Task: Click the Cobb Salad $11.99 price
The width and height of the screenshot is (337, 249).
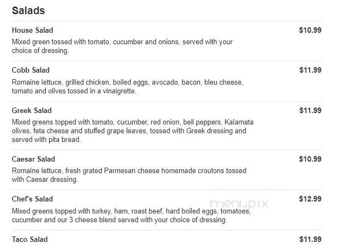Action: (310, 70)
